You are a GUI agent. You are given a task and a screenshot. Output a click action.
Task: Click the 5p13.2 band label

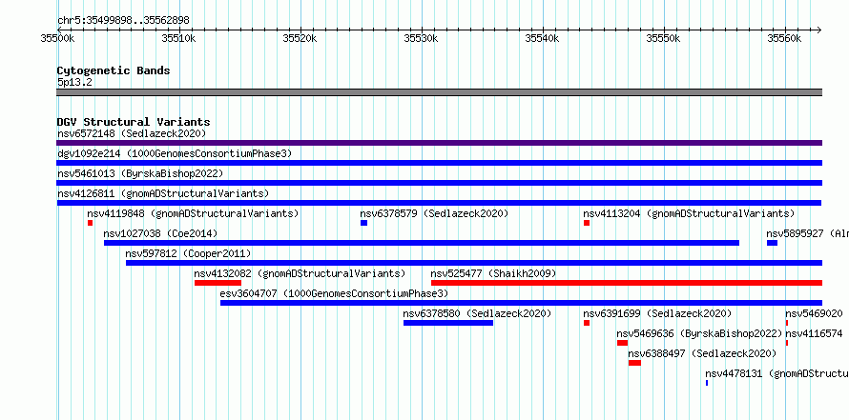tap(74, 83)
